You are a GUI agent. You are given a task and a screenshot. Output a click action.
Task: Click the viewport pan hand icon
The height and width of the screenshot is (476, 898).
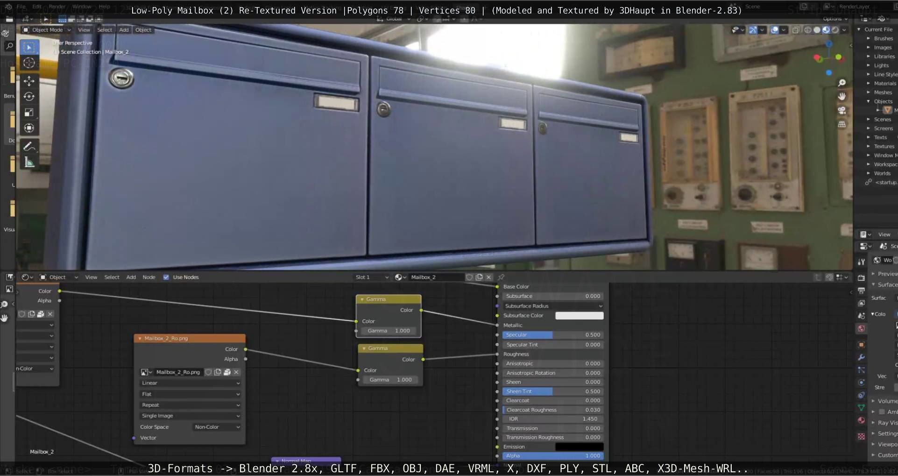coord(841,96)
